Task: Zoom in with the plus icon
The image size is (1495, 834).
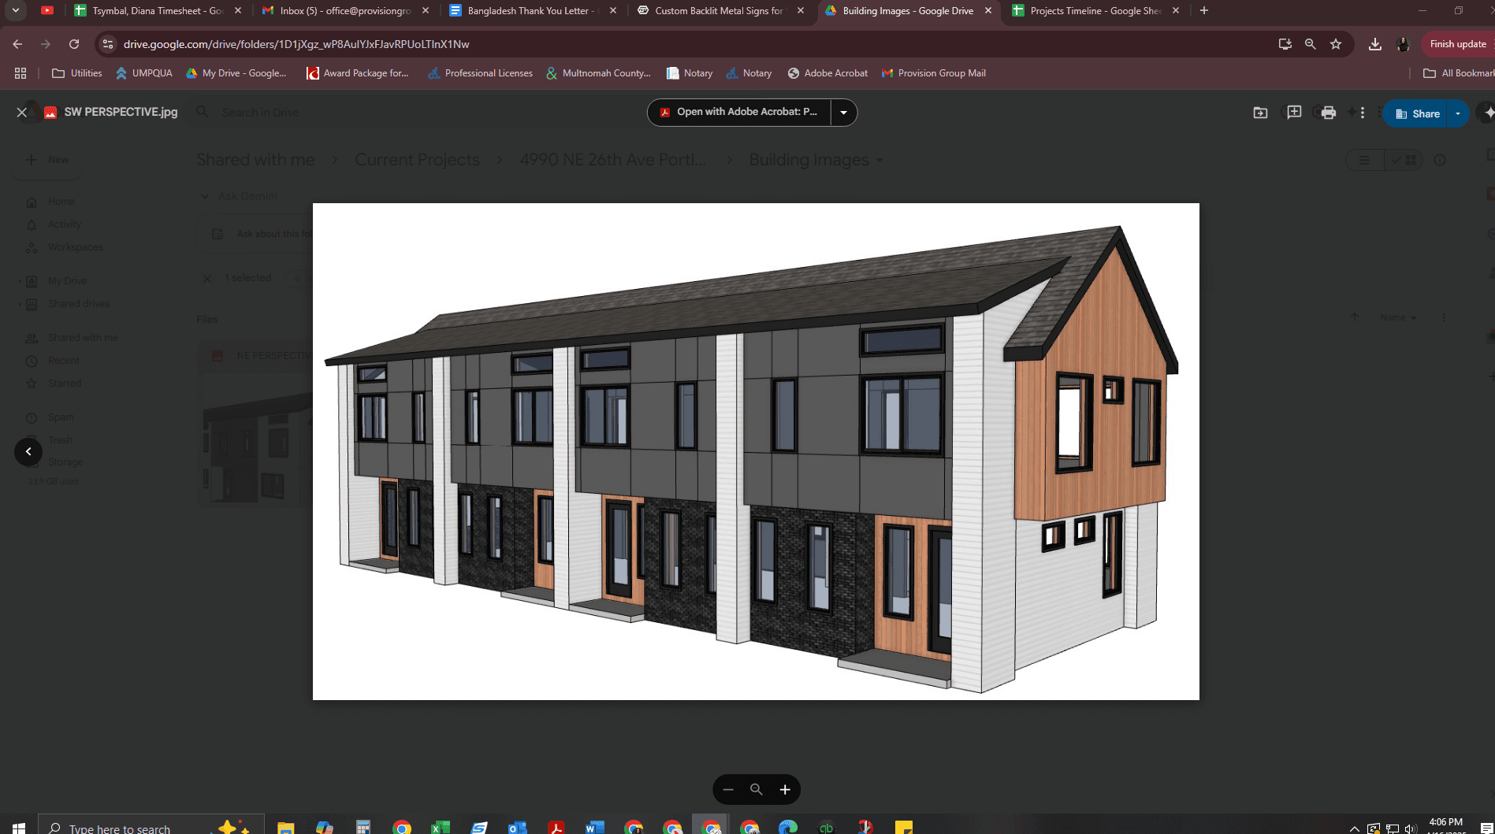Action: [x=785, y=789]
